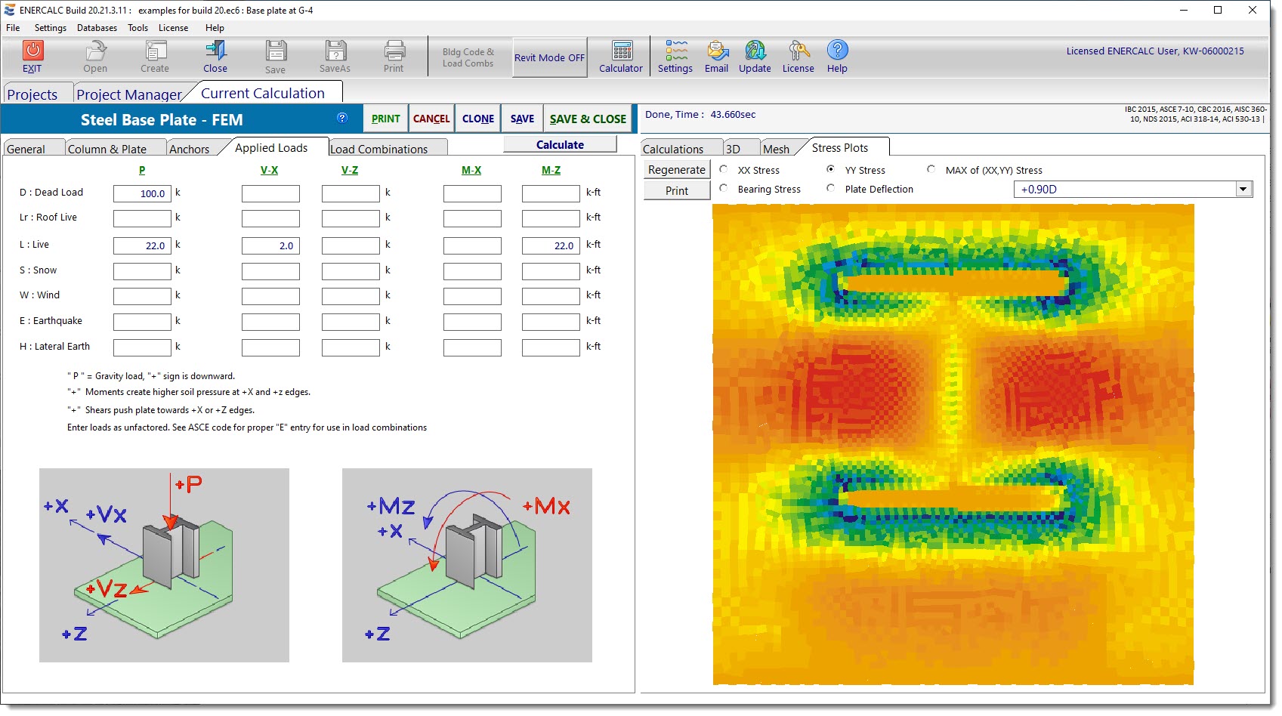Image resolution: width=1282 pixels, height=716 pixels.
Task: Click the Wind V-X input field
Action: coord(270,296)
